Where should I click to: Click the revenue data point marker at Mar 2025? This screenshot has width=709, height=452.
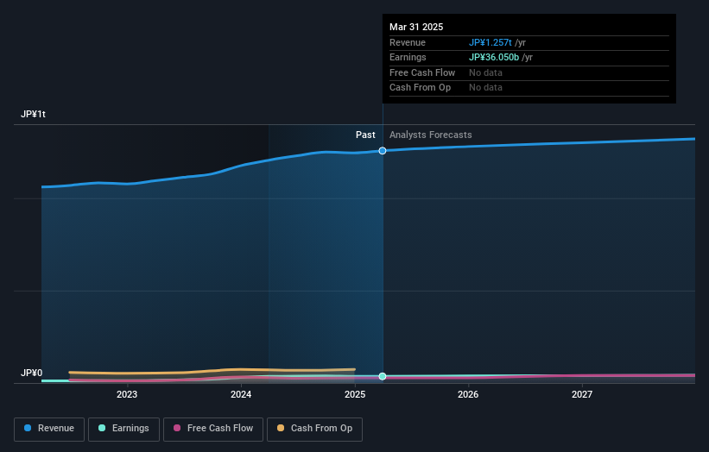(x=383, y=151)
